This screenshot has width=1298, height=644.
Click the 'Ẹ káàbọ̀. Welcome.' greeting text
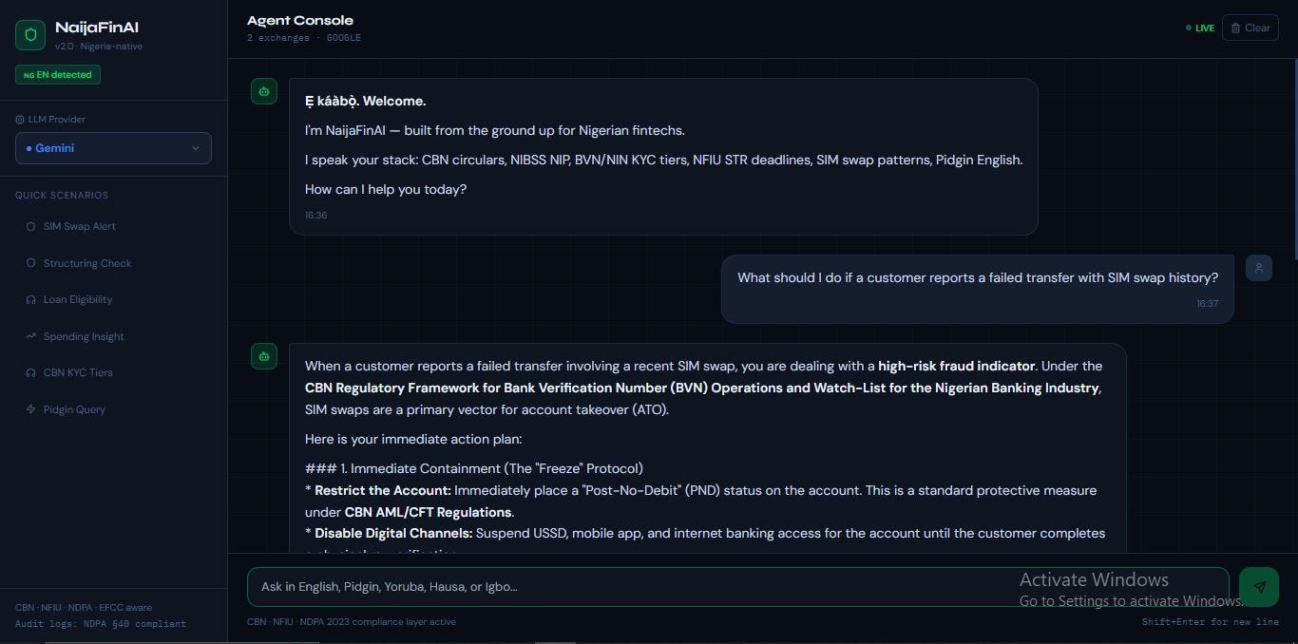tap(365, 101)
